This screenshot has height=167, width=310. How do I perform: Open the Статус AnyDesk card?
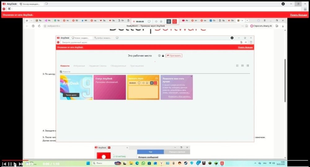pyautogui.click(x=110, y=87)
